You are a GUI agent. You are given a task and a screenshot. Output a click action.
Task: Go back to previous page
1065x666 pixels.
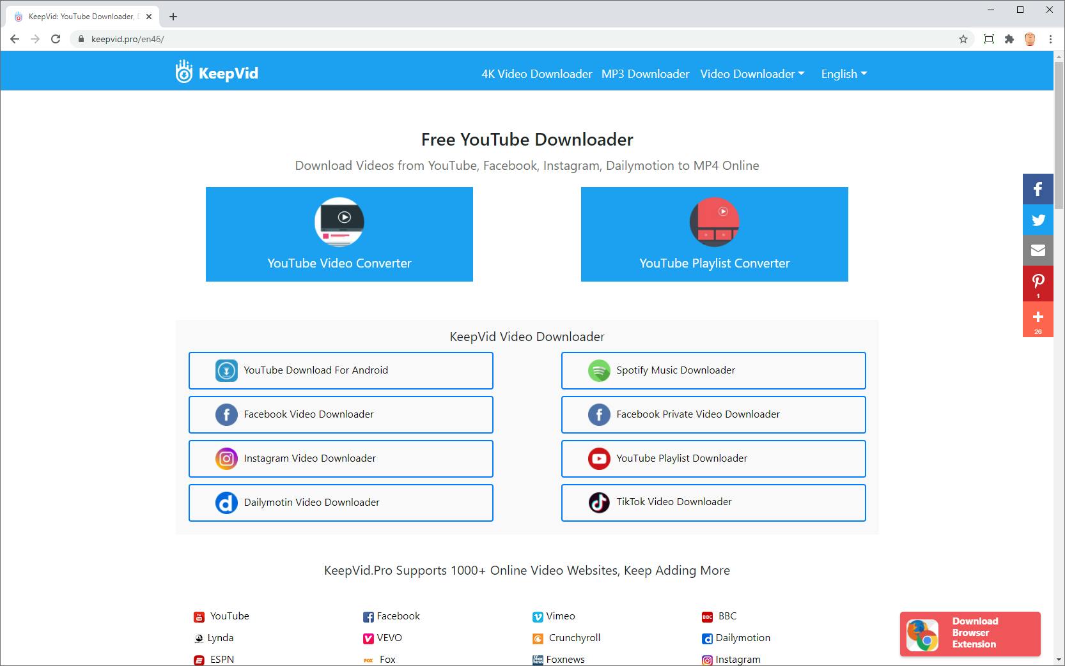(15, 39)
